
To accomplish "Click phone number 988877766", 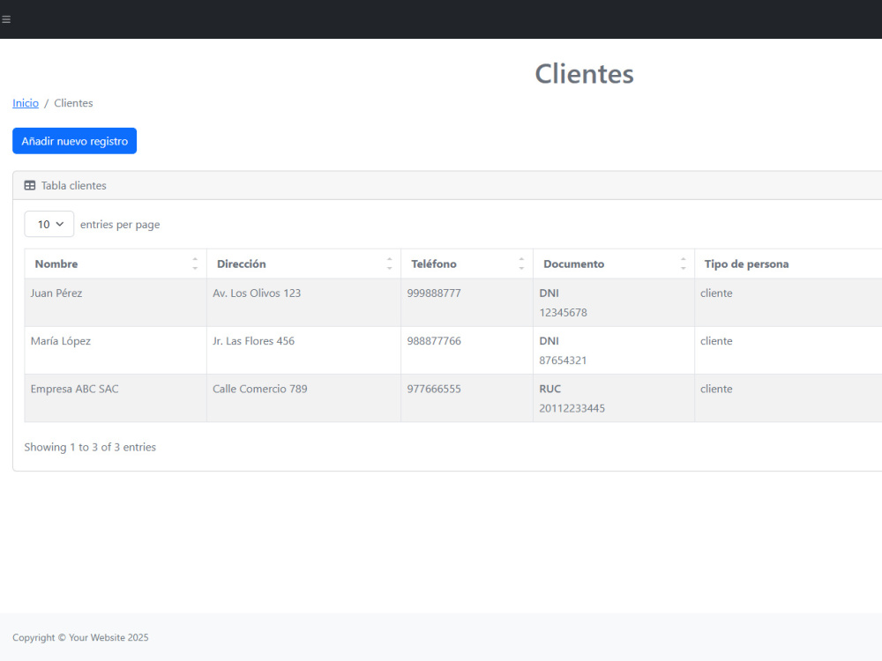I will tap(434, 341).
